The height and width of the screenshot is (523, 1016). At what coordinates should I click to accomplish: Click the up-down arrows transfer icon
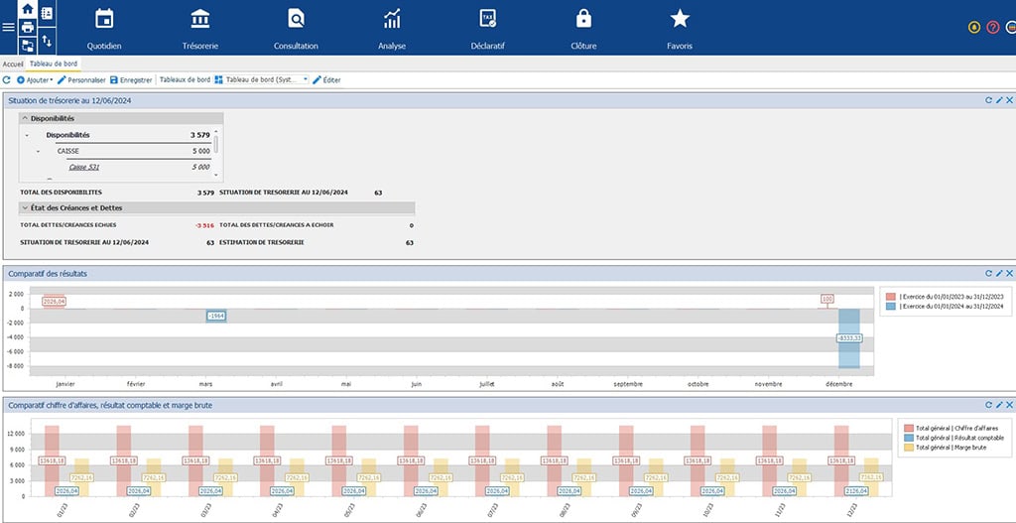pyautogui.click(x=48, y=42)
